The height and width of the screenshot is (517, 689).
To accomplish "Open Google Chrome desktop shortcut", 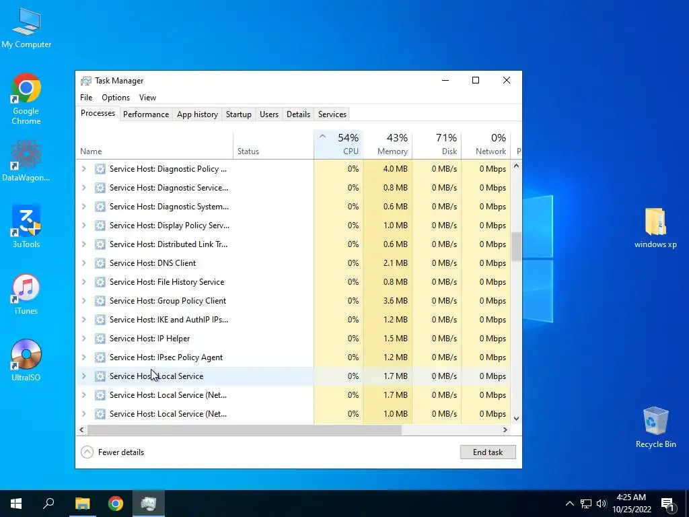I will click(26, 99).
